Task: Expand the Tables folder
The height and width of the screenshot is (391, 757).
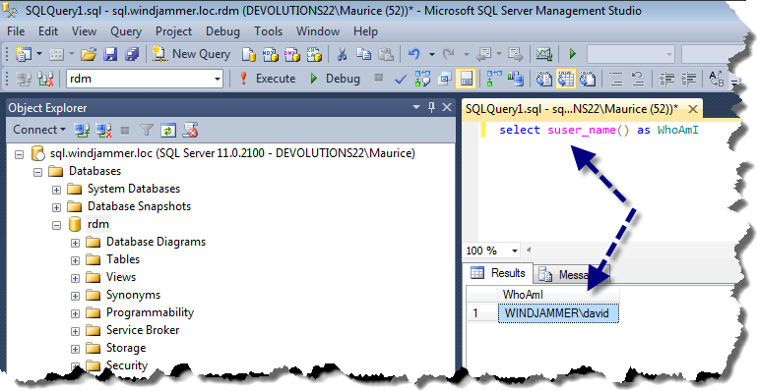Action: click(x=75, y=260)
